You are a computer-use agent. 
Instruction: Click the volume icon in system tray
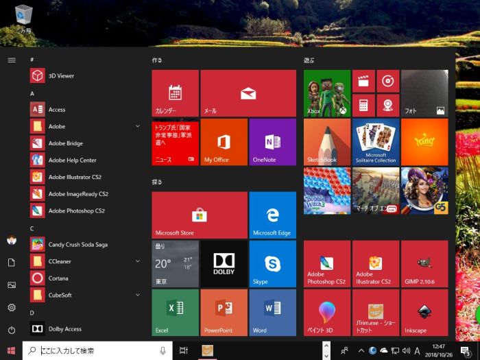[405, 350]
